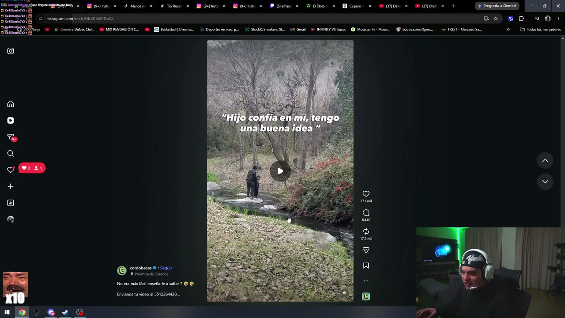Open the Chrome profile avatar
This screenshot has height=318, width=565.
tap(547, 19)
